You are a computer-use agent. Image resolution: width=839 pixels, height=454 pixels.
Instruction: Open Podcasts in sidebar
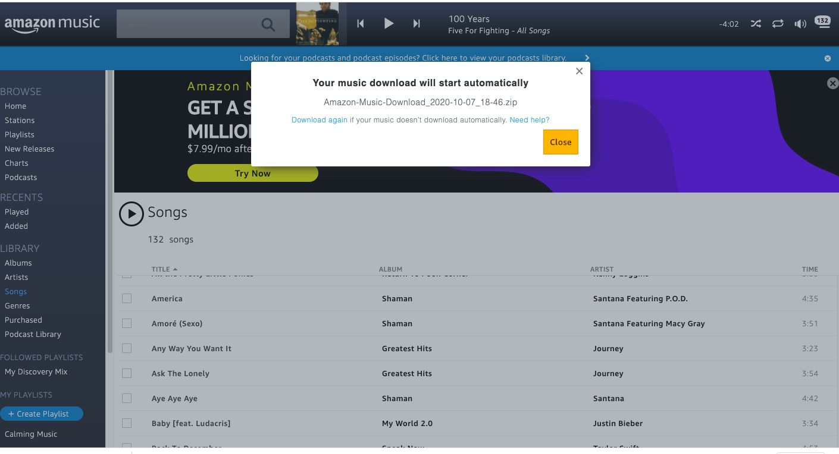(21, 177)
